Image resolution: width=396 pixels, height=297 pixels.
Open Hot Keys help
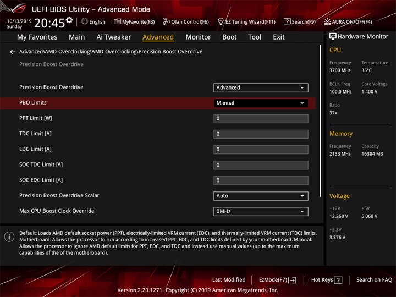327,280
